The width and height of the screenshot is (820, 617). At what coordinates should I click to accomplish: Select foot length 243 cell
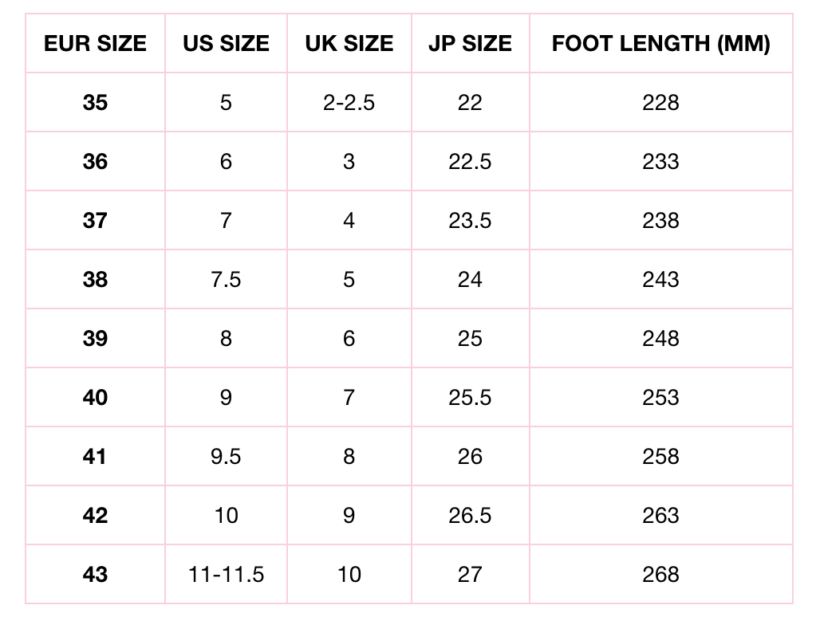coord(660,280)
